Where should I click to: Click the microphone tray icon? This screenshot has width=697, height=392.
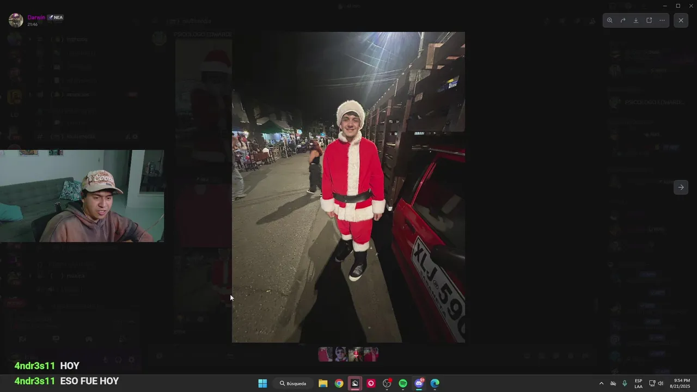coord(625,383)
